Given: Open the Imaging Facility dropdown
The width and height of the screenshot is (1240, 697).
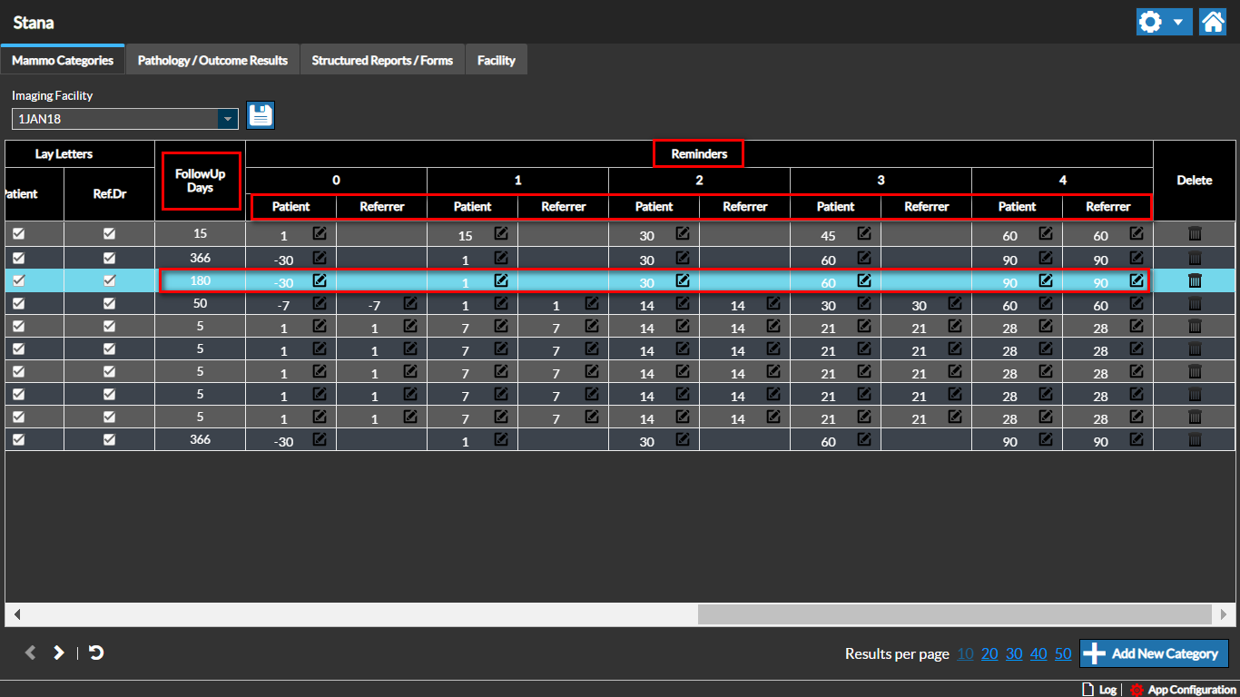Looking at the screenshot, I should [x=227, y=119].
